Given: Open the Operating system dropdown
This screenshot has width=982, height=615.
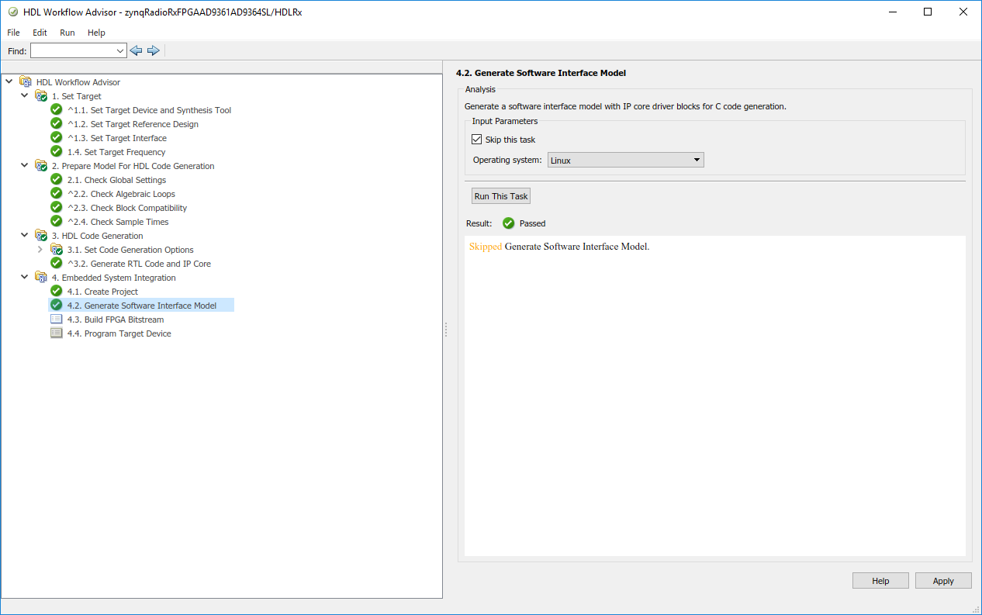Looking at the screenshot, I should [x=625, y=161].
